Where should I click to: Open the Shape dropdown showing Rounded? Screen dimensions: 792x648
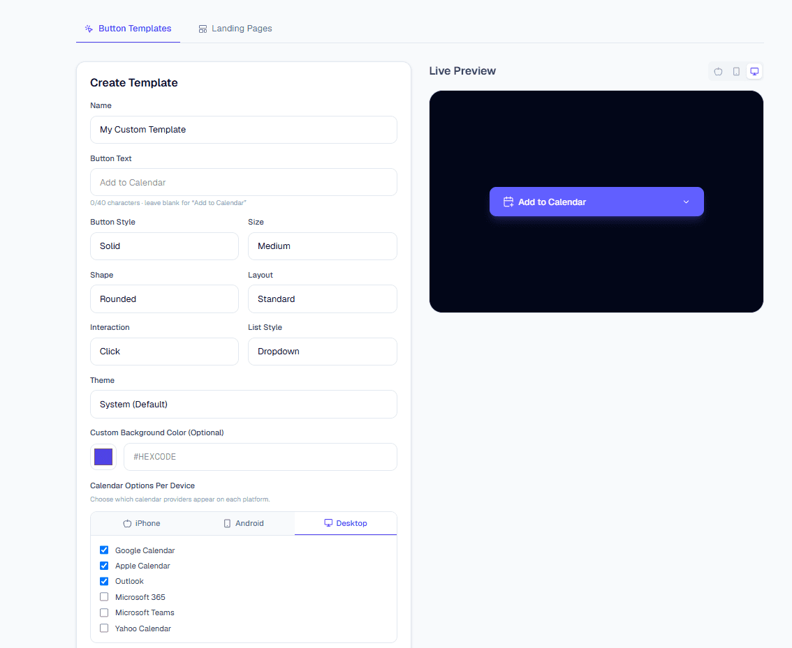[164, 299]
